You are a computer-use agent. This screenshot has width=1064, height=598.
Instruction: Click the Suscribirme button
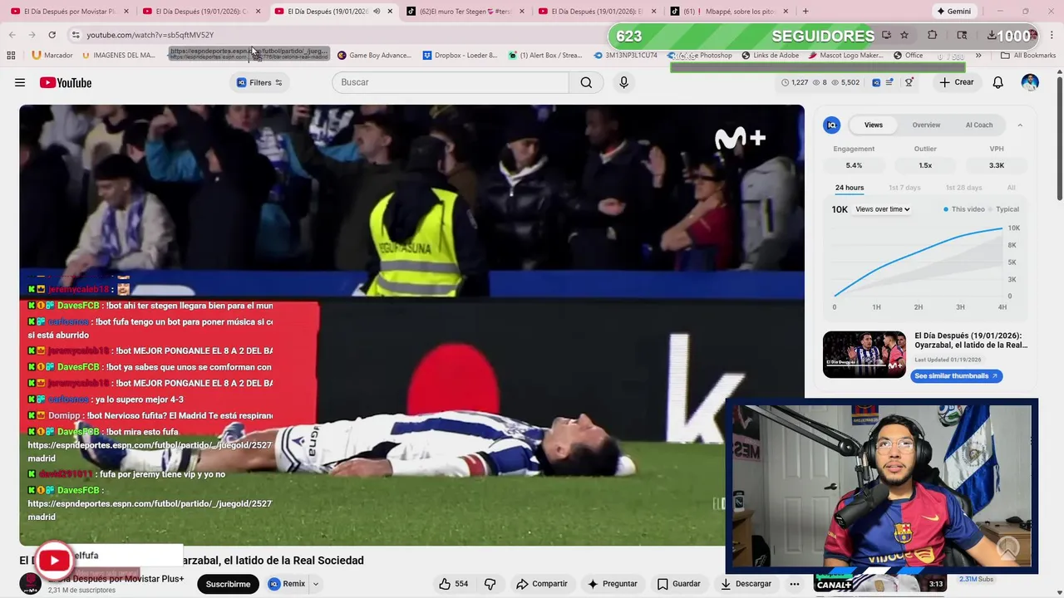pos(228,584)
